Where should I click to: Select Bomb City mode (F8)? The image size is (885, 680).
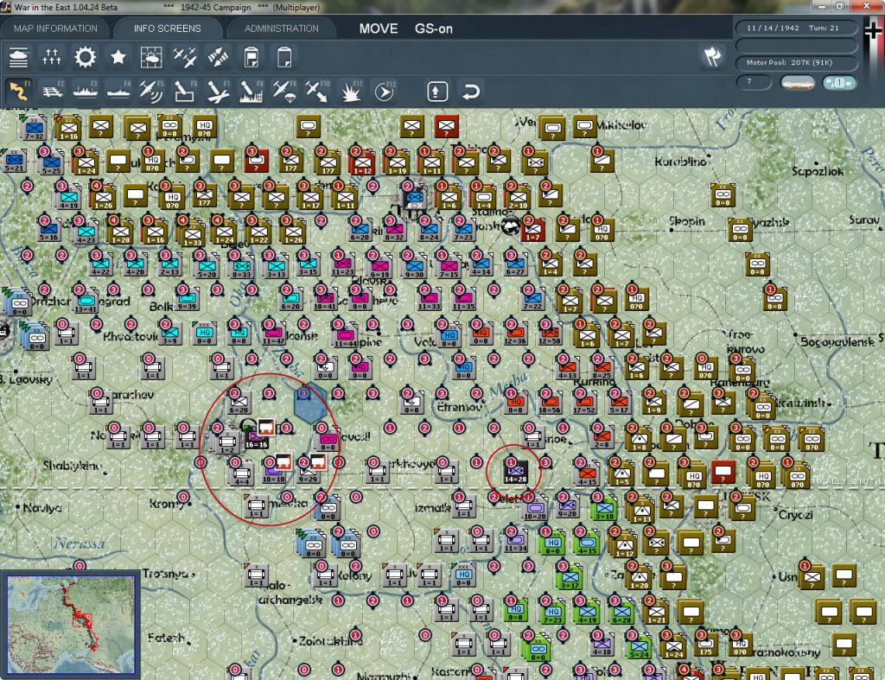(251, 91)
